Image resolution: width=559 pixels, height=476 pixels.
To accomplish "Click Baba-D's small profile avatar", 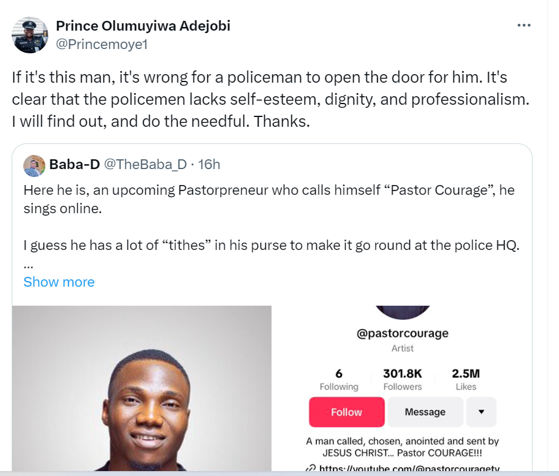I will pos(34,165).
